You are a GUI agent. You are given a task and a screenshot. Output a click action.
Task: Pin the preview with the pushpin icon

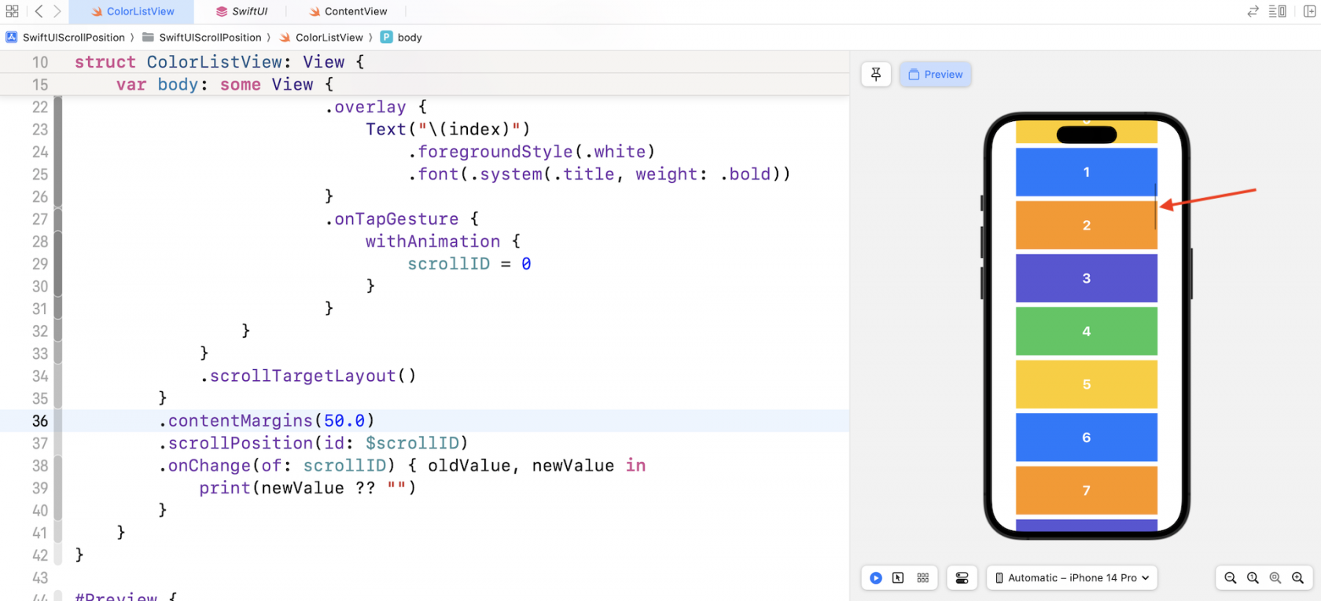click(x=876, y=75)
